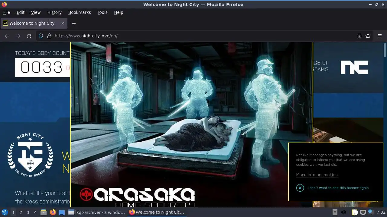This screenshot has height=217, width=387.
Task: Open the volume speaker tray icon
Action: click(x=344, y=212)
